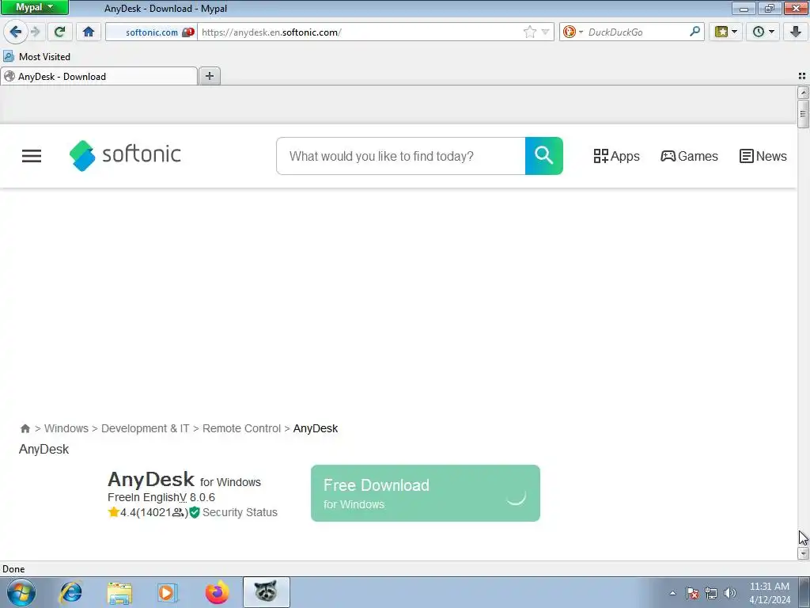Open Windows Explorer folder in taskbar

[119, 592]
